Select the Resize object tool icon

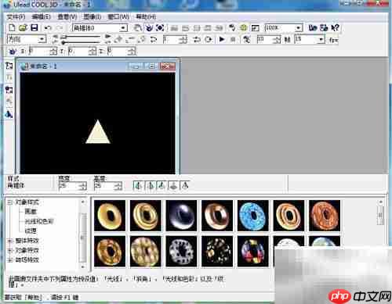tap(160, 27)
